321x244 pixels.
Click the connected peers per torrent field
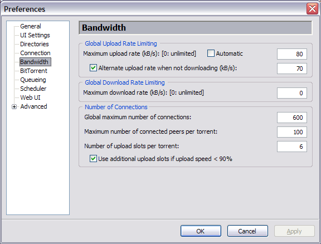coord(292,132)
